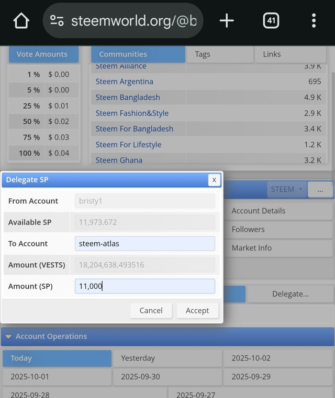The height and width of the screenshot is (398, 335).
Task: Select the Today operations tab
Action: (x=57, y=358)
